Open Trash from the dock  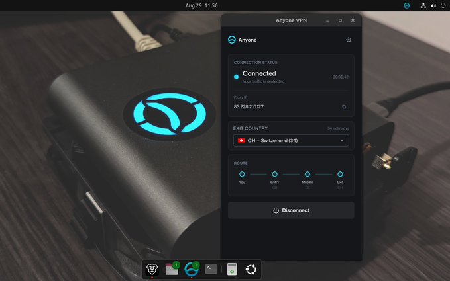[x=232, y=269]
